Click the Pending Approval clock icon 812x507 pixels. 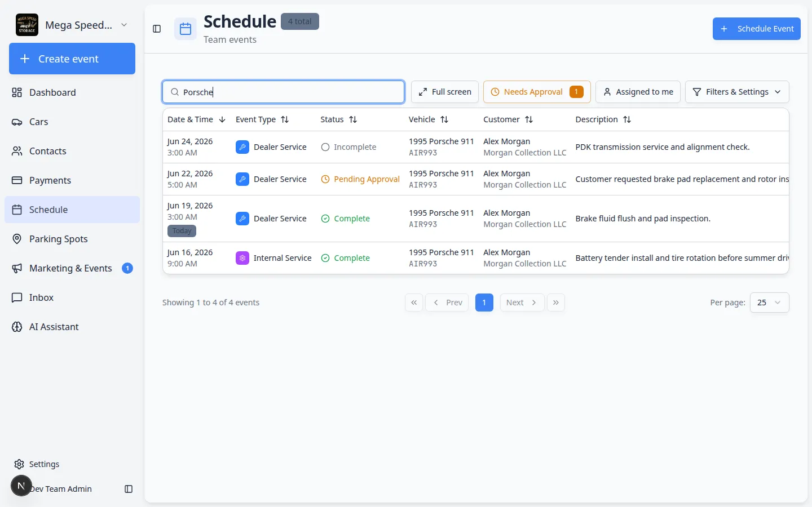point(325,179)
